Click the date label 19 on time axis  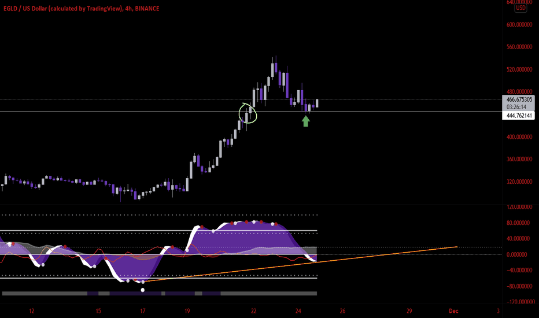click(x=187, y=311)
